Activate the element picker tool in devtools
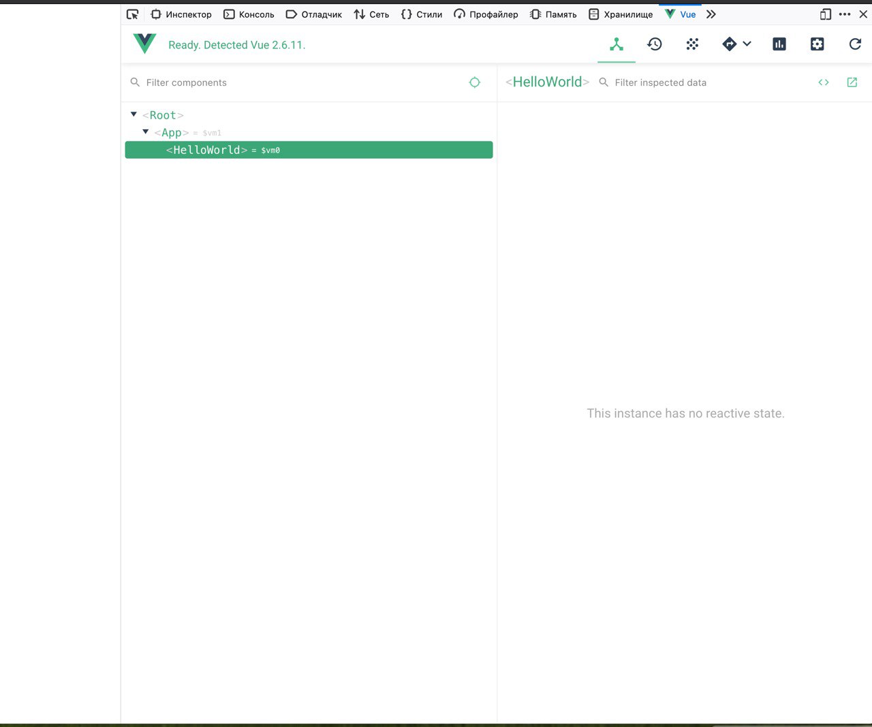Viewport: 872px width, 727px height. [133, 14]
